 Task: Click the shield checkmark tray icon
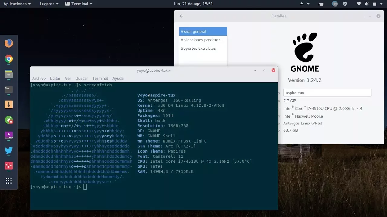point(345,4)
